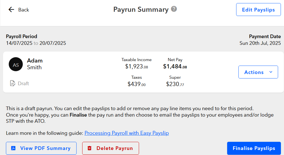Click the Edit Payslips button
284x155 pixels.
[258, 10]
